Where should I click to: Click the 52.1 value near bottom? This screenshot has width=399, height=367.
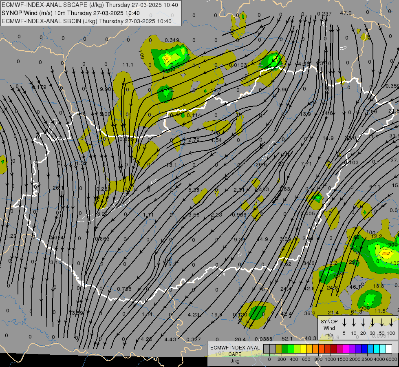[287, 338]
